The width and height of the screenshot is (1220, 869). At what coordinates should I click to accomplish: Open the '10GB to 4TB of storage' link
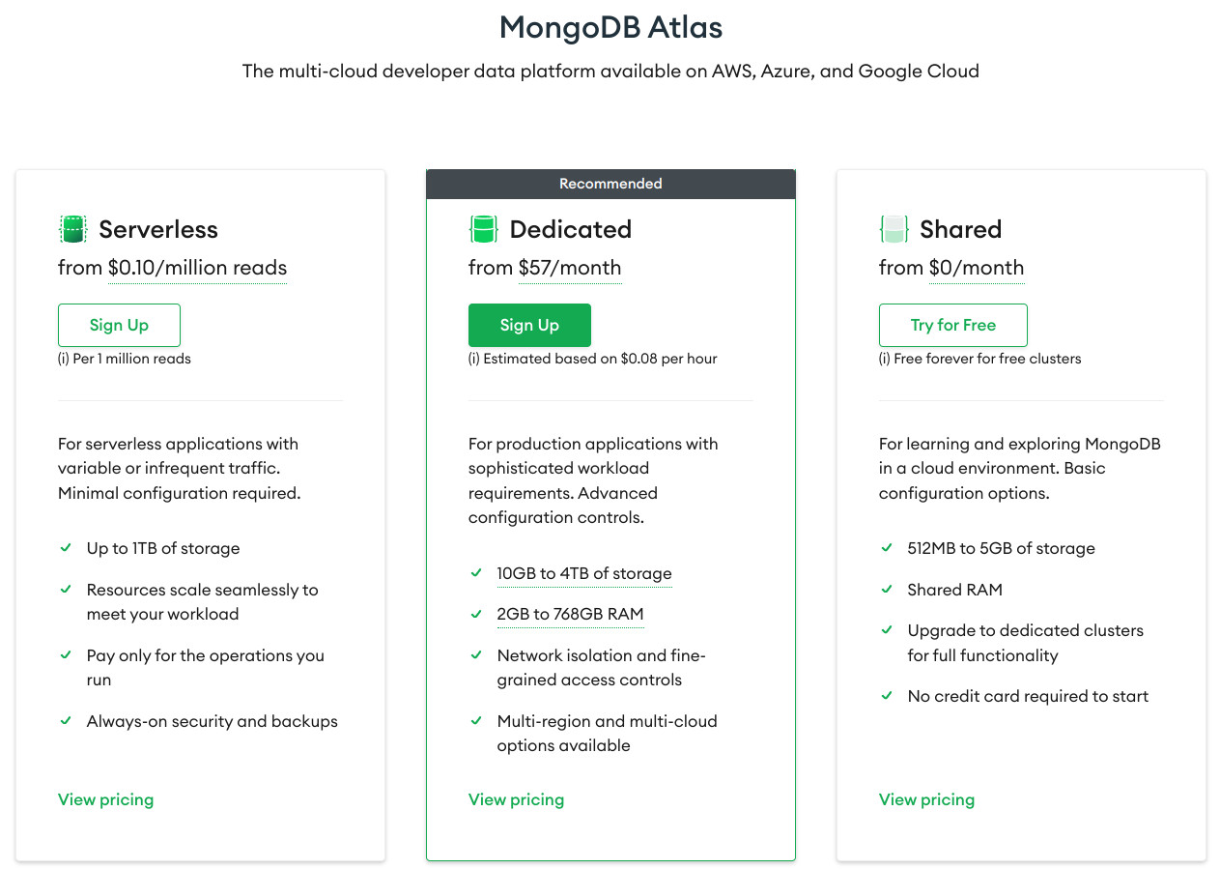click(584, 573)
